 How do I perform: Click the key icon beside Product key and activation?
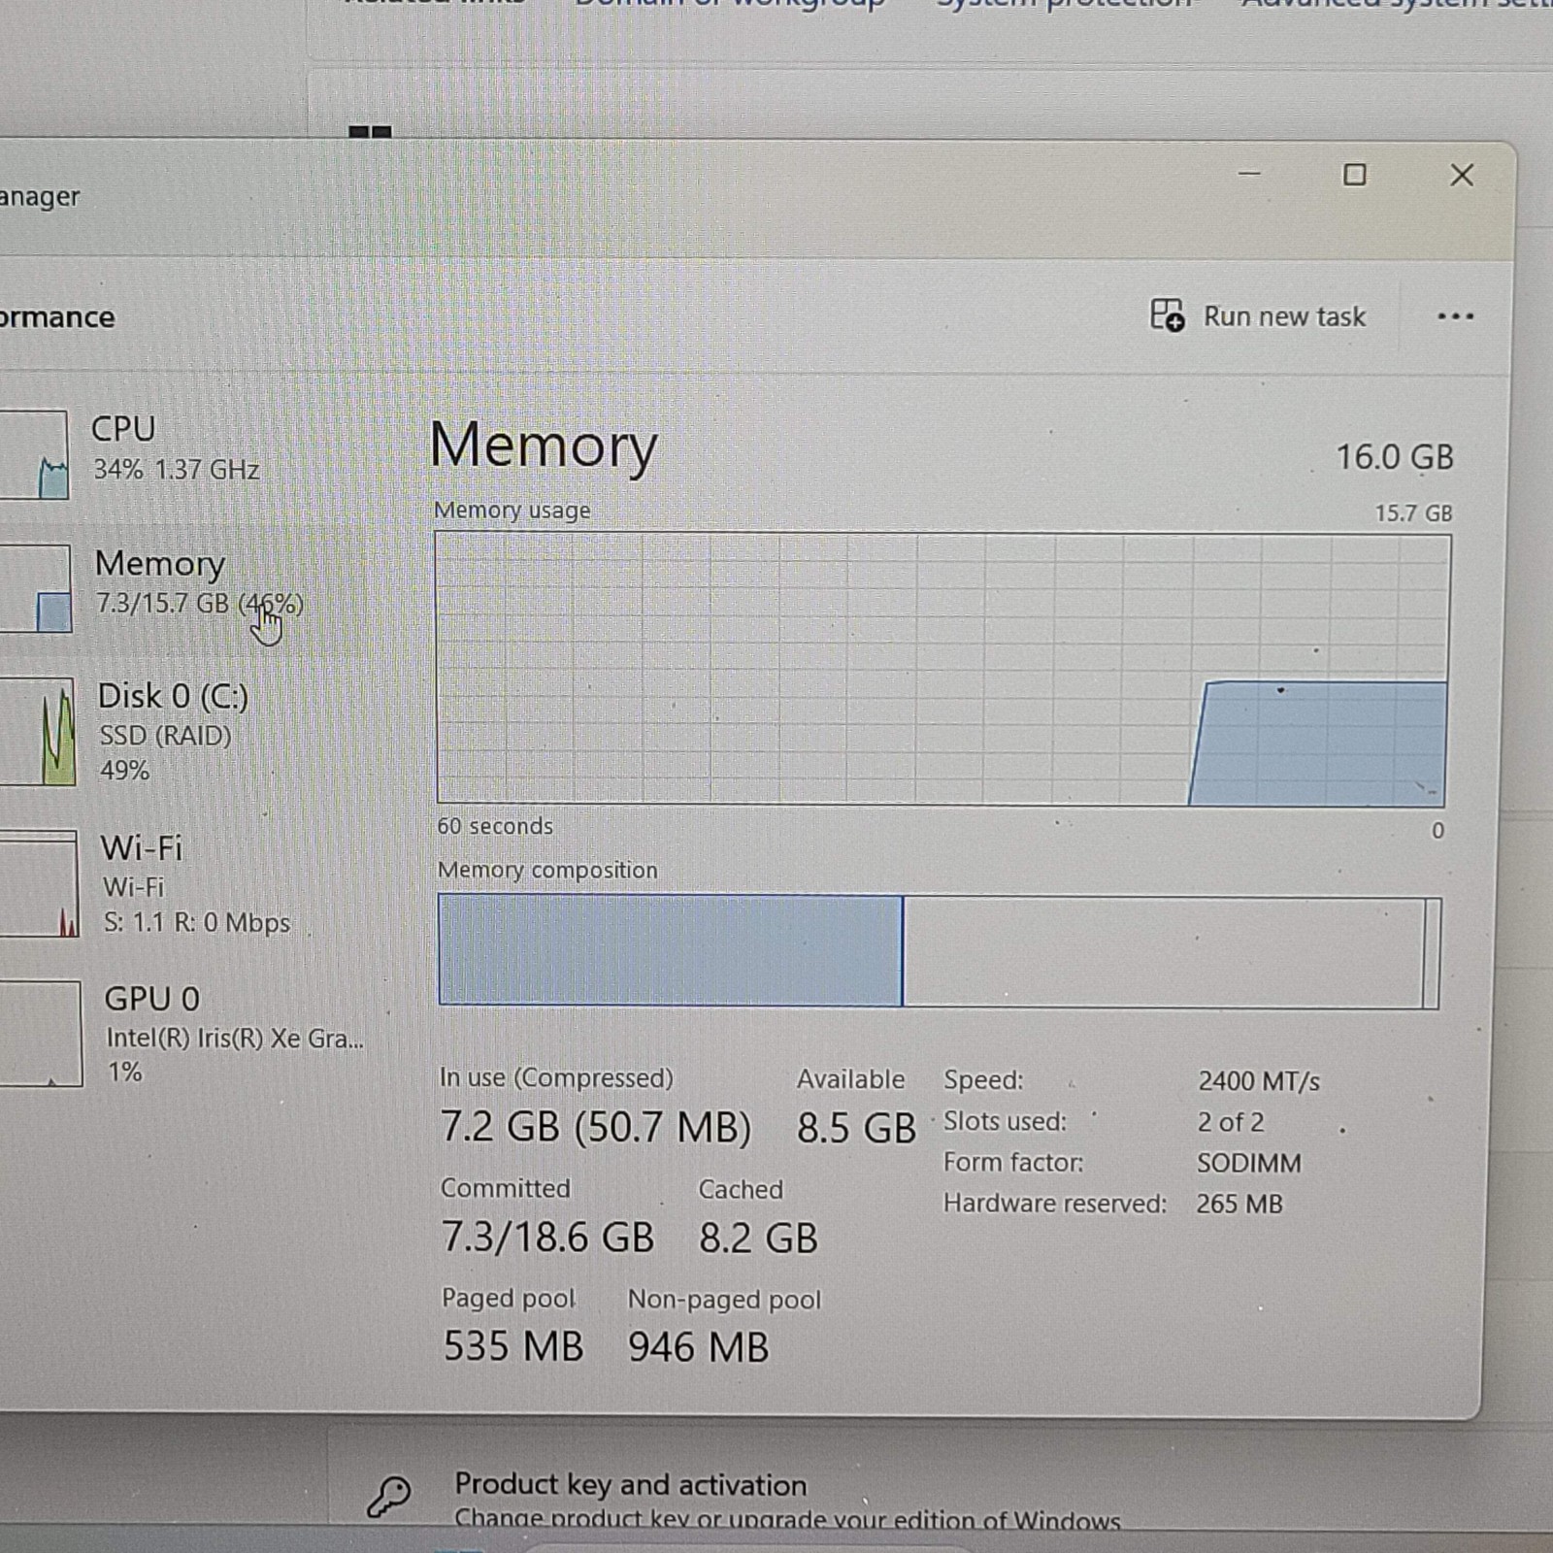click(x=388, y=1496)
